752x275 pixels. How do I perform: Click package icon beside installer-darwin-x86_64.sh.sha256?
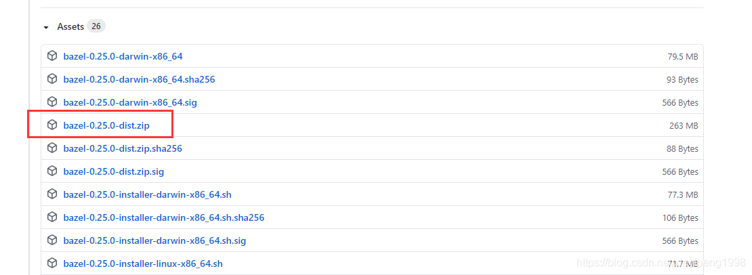click(51, 217)
